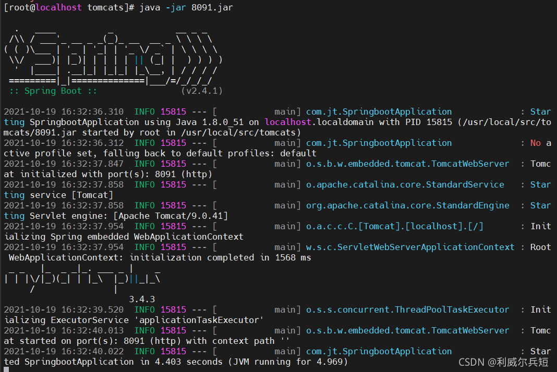The width and height of the screenshot is (557, 372).
Task: Click the terminal cursor block at the last line
Action: coord(6,369)
